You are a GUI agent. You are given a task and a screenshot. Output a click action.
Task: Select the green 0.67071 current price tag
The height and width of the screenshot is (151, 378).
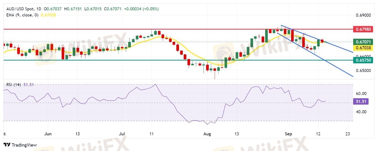click(364, 42)
